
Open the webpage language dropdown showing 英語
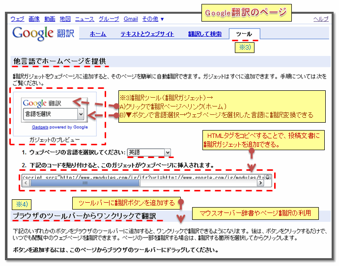pos(149,153)
